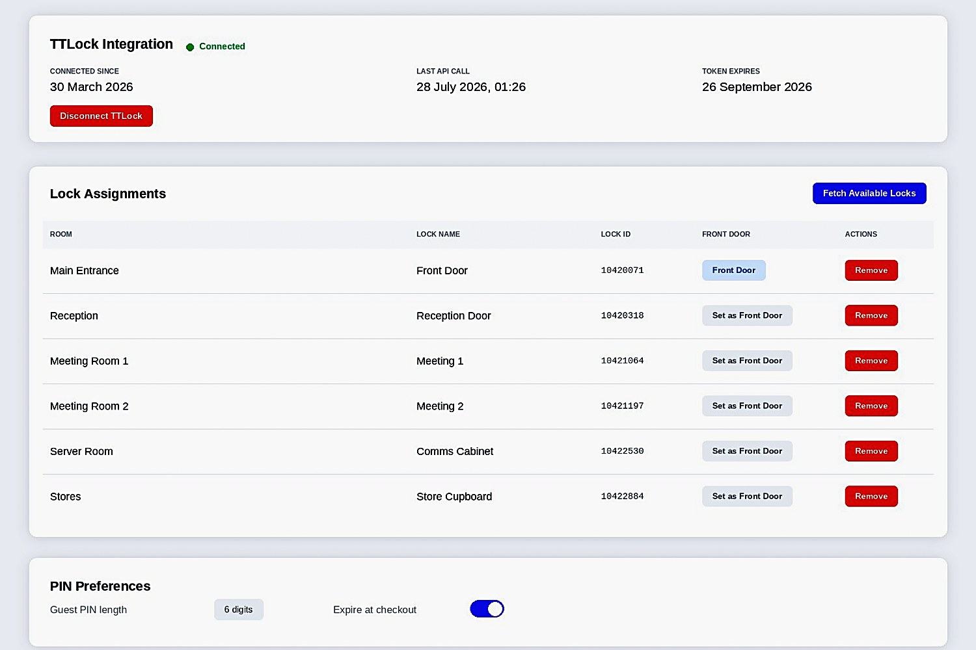Open the Guest PIN length selector
The image size is (976, 650).
[x=239, y=610]
